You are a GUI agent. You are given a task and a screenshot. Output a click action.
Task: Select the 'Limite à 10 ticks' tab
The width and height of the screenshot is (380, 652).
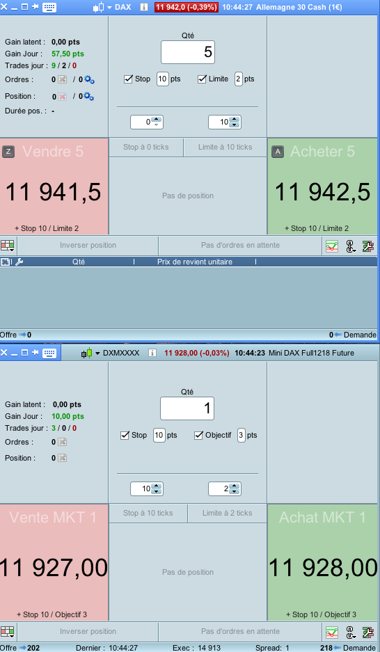pyautogui.click(x=225, y=148)
